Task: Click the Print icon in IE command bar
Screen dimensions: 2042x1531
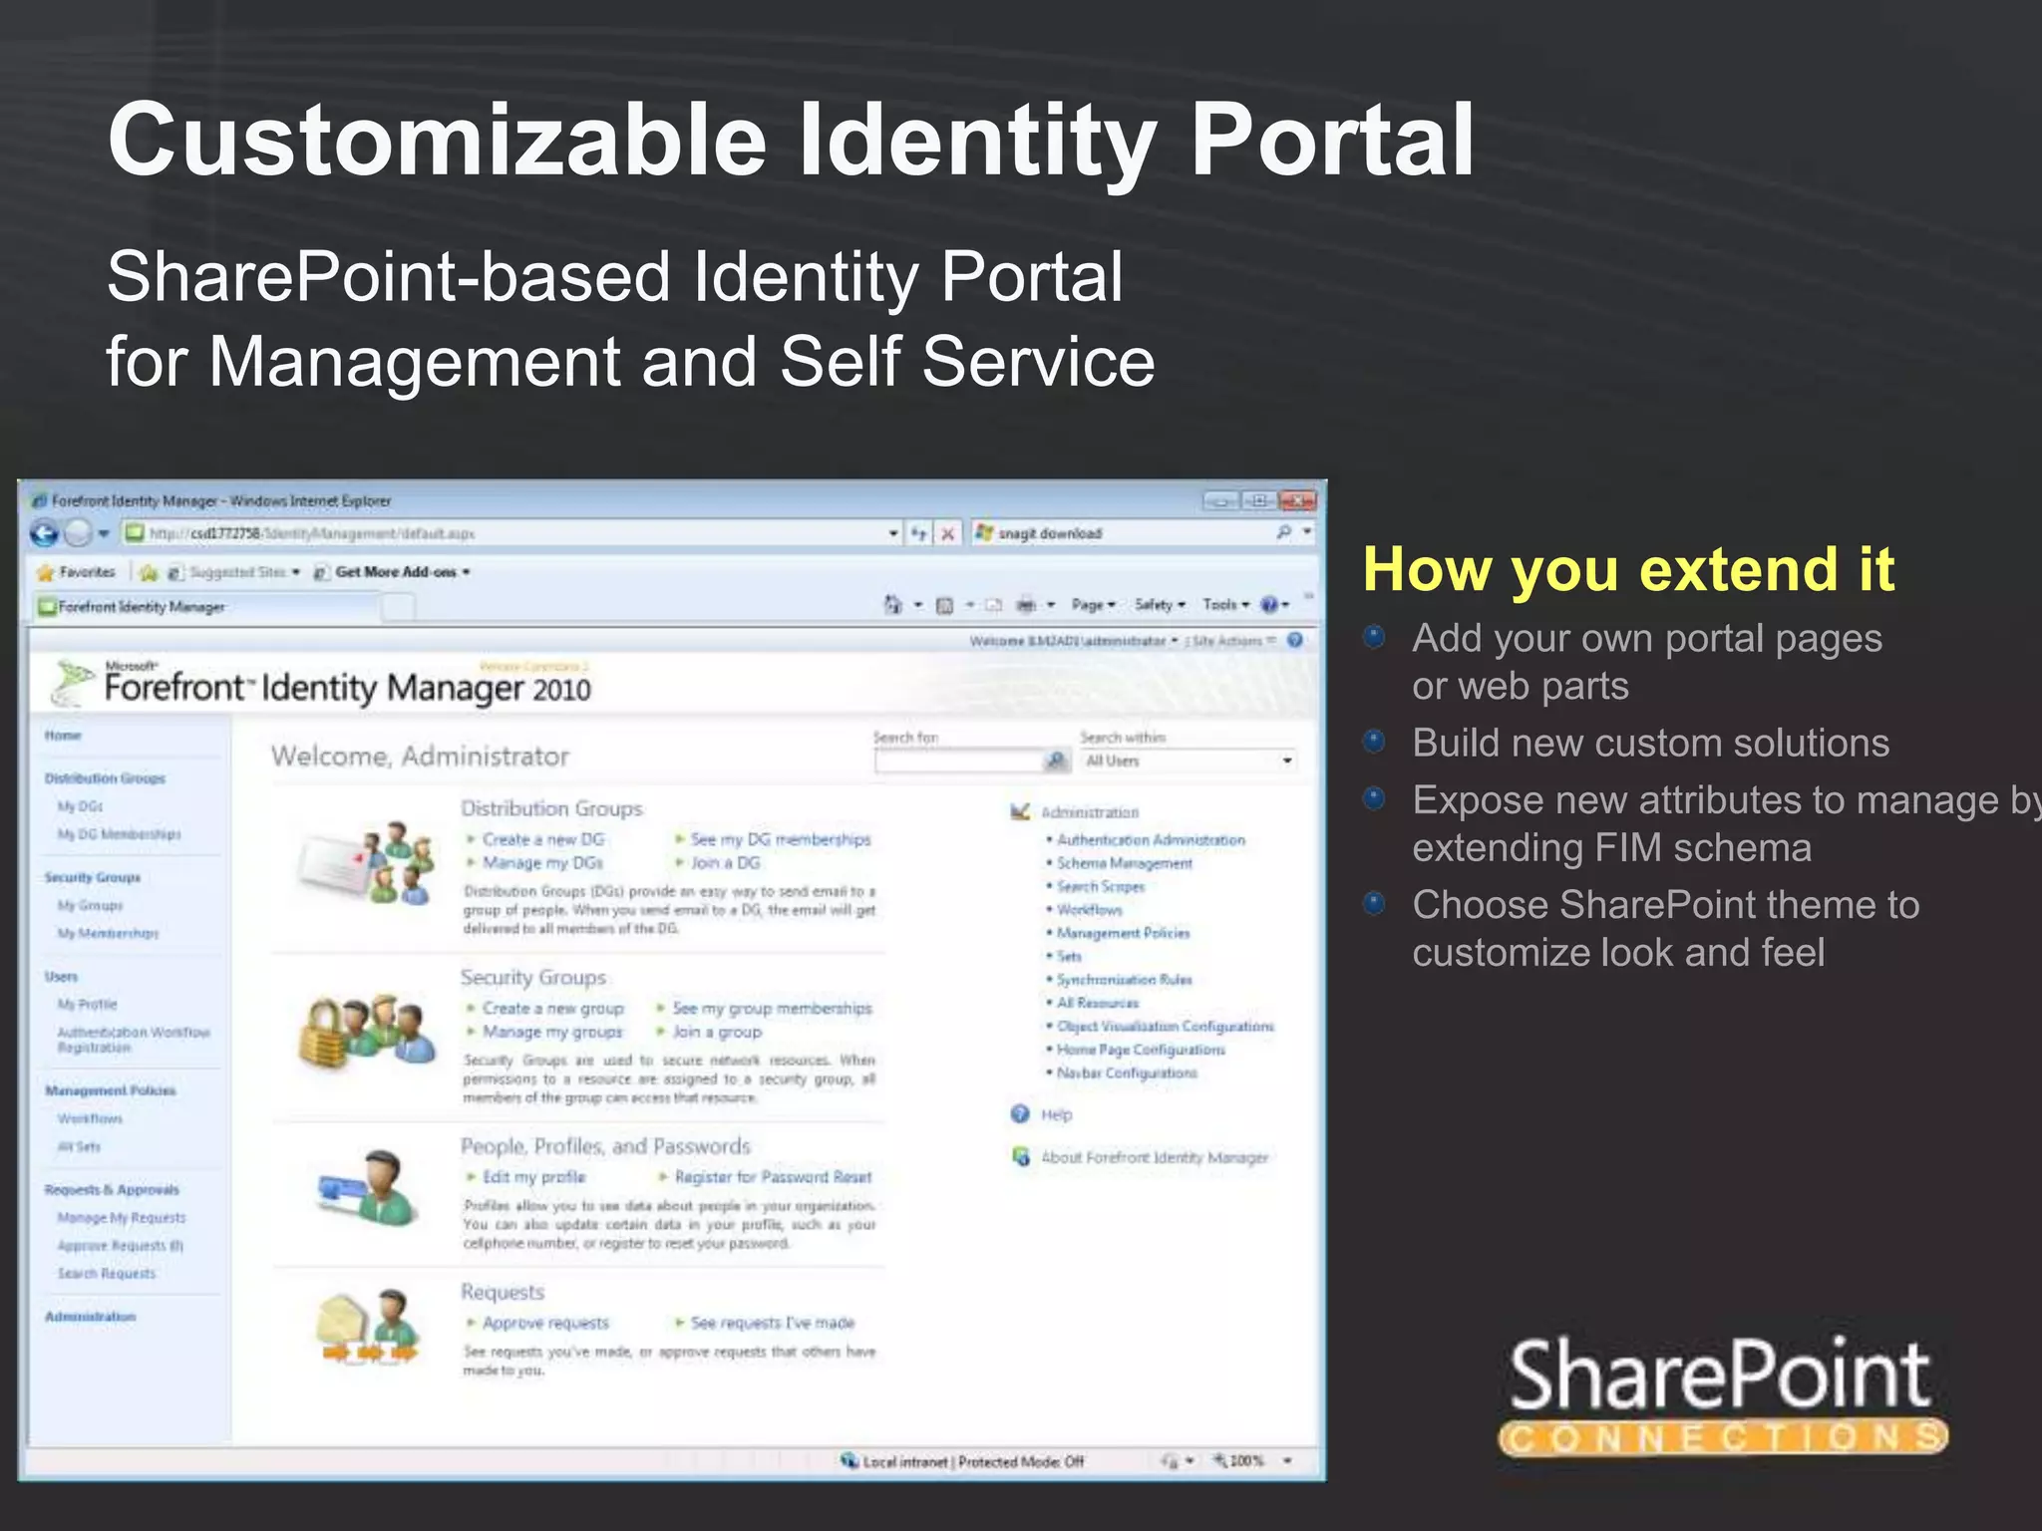Action: (1025, 605)
